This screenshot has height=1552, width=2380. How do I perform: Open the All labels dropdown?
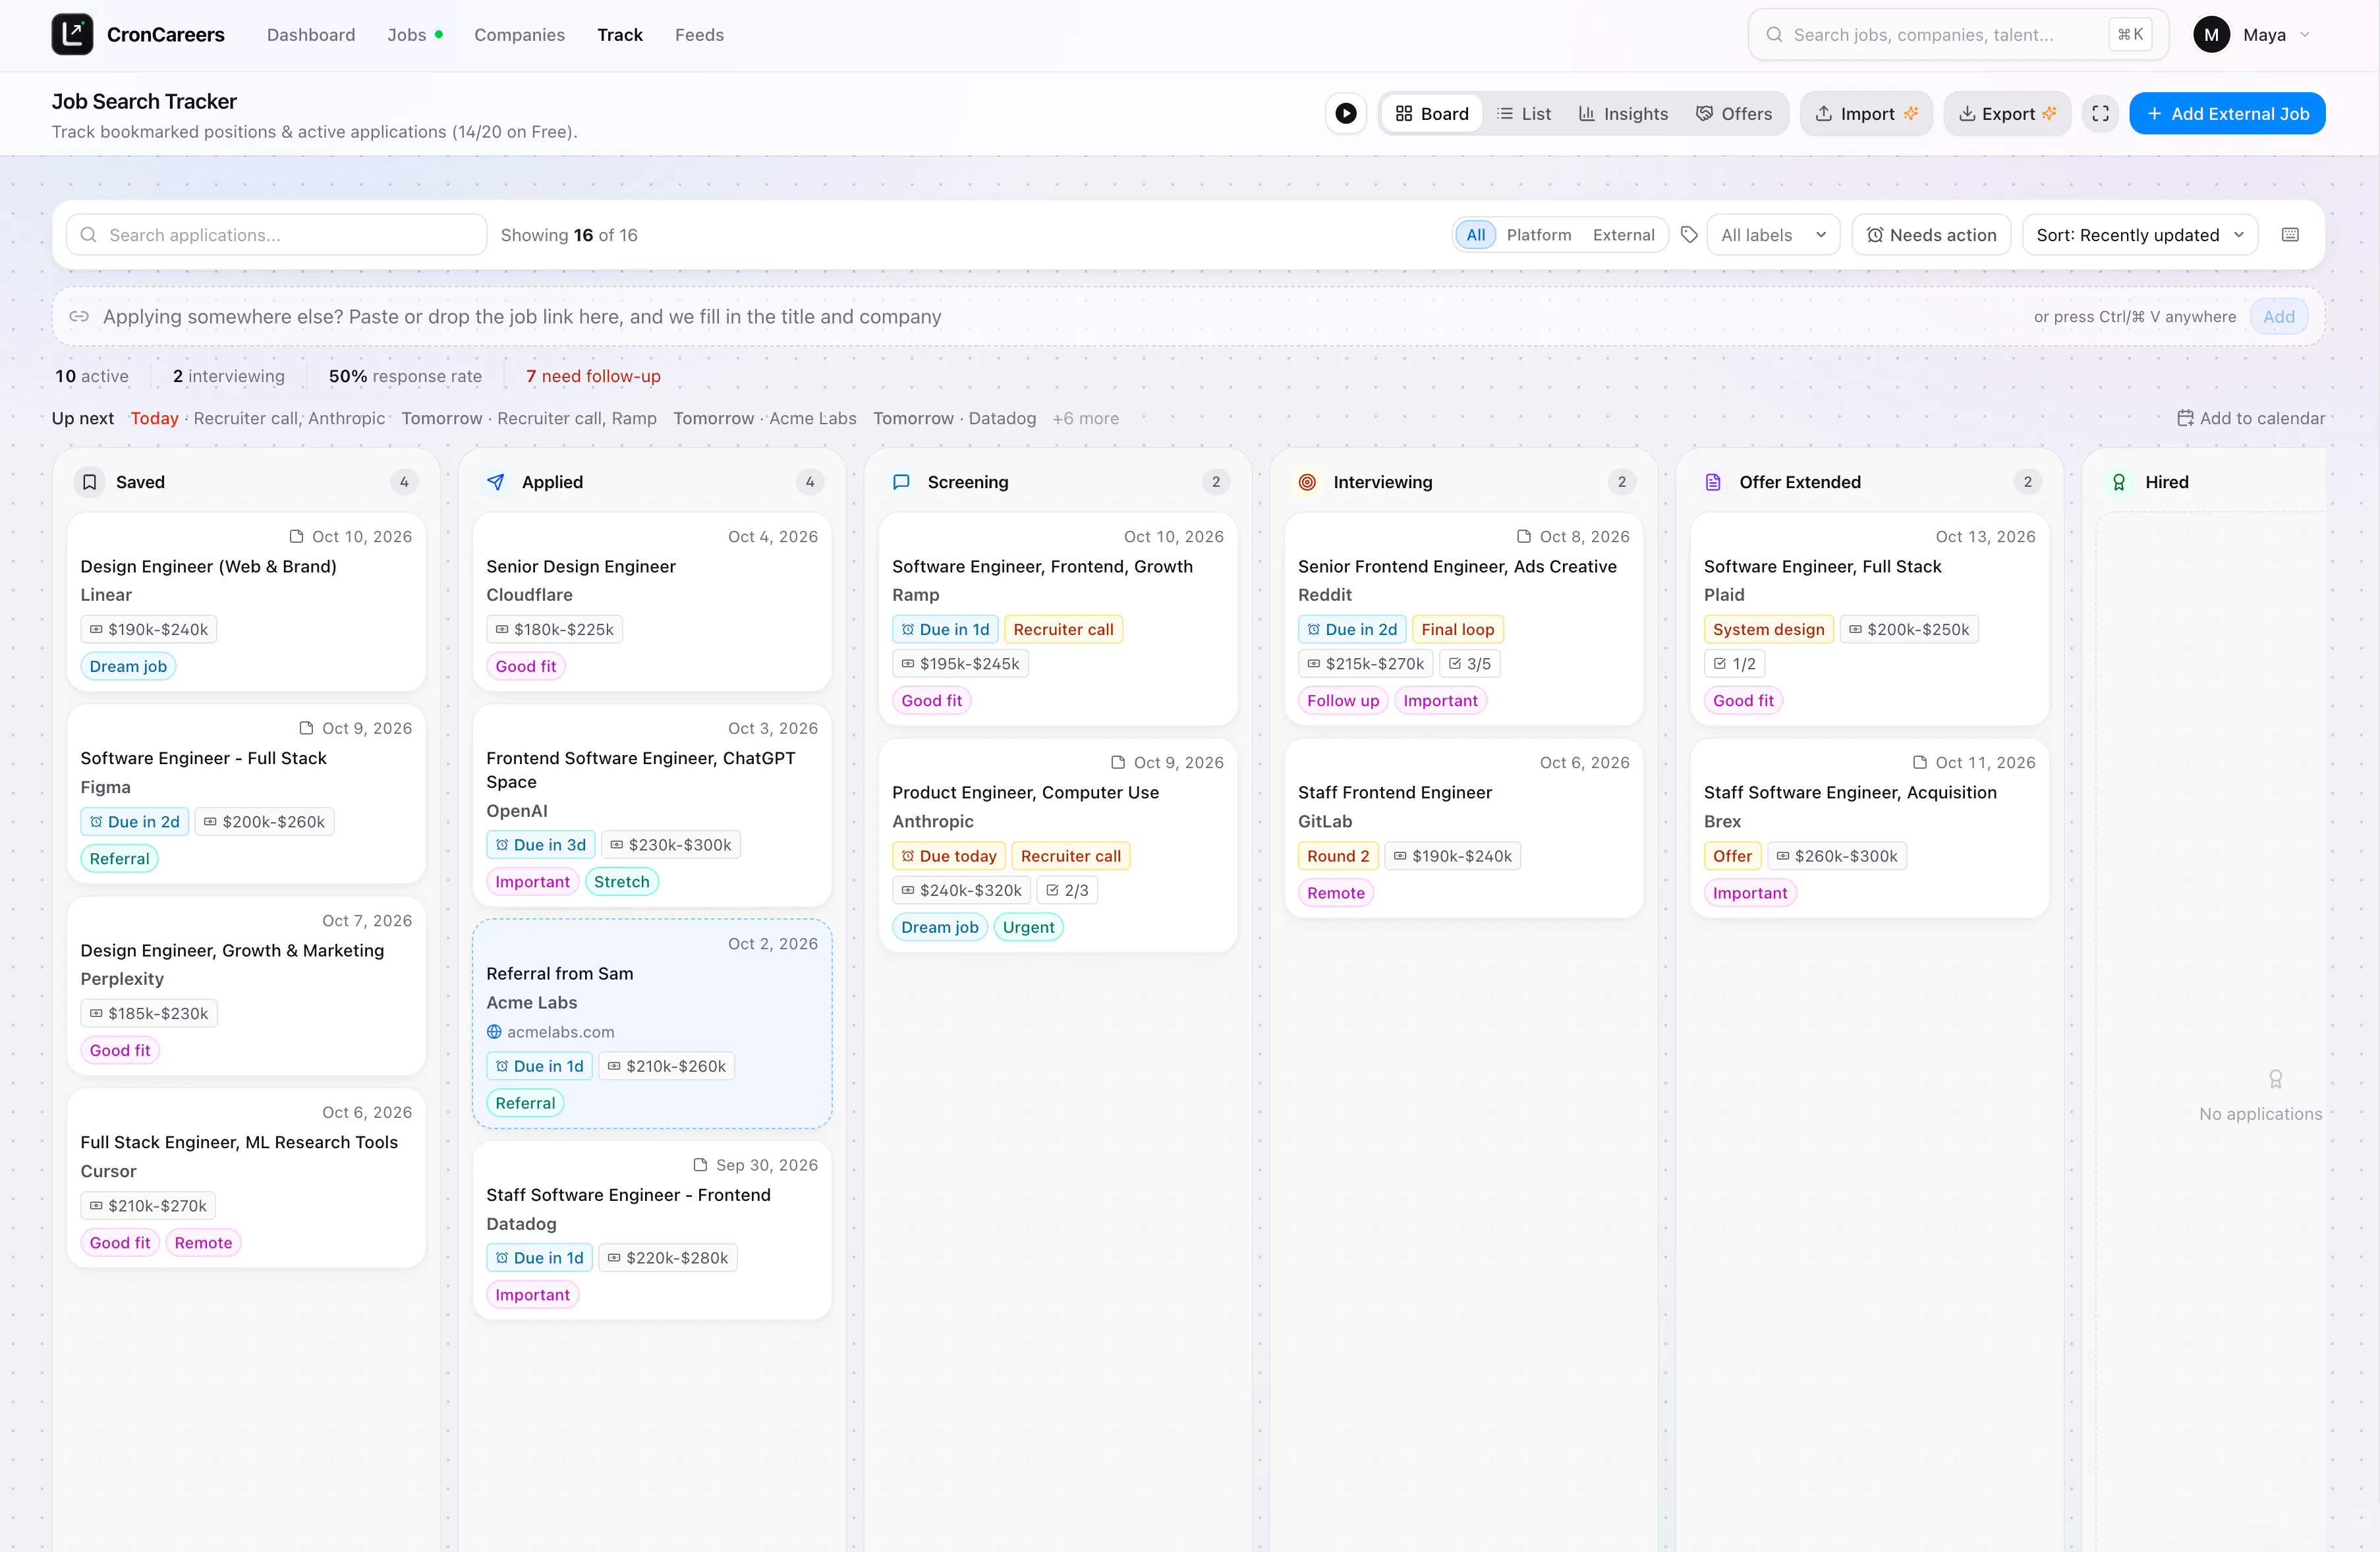point(1773,235)
